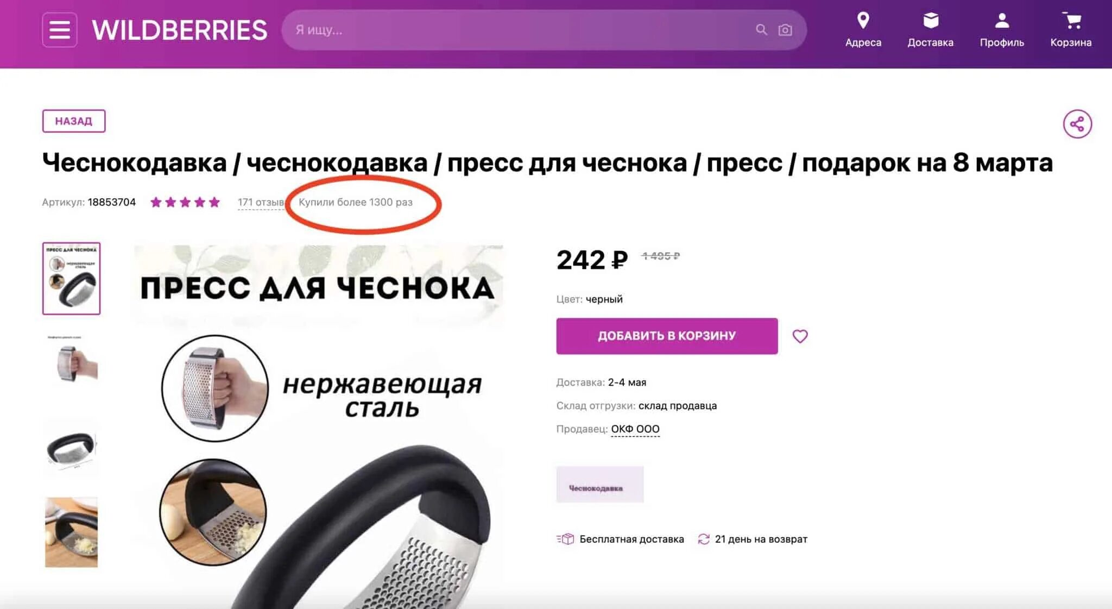The height and width of the screenshot is (609, 1112).
Task: Open the 171 отзыв reviews link
Action: tap(261, 202)
